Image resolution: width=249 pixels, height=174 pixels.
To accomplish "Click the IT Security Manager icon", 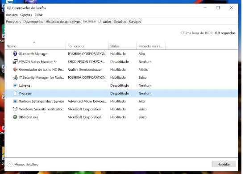I will 15,77.
